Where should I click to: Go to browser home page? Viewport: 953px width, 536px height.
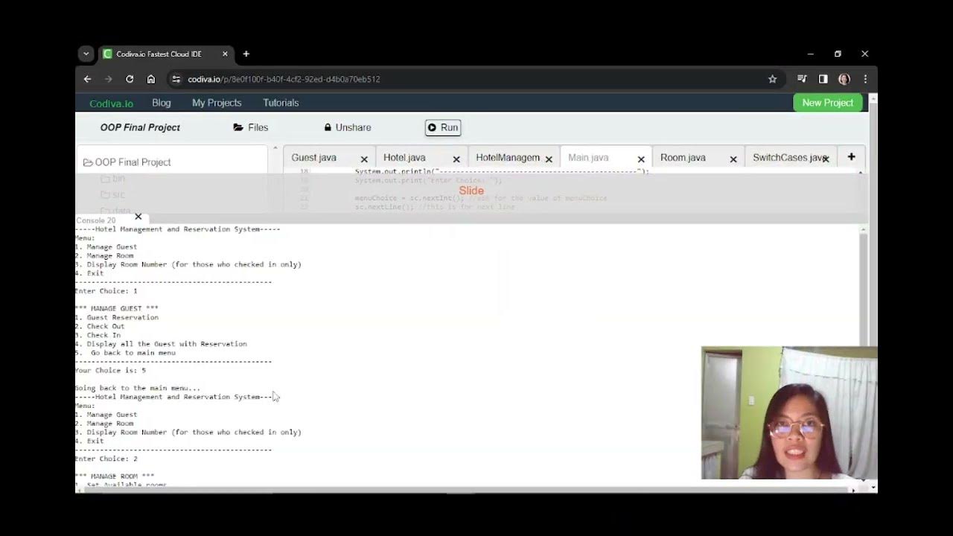(151, 79)
